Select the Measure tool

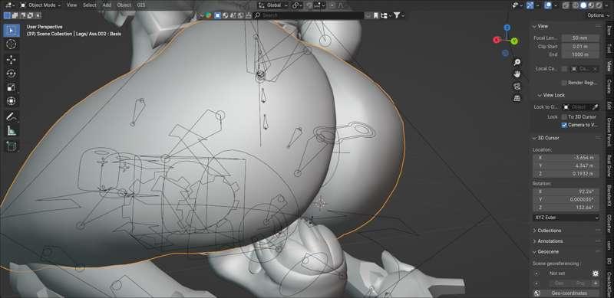tap(12, 131)
